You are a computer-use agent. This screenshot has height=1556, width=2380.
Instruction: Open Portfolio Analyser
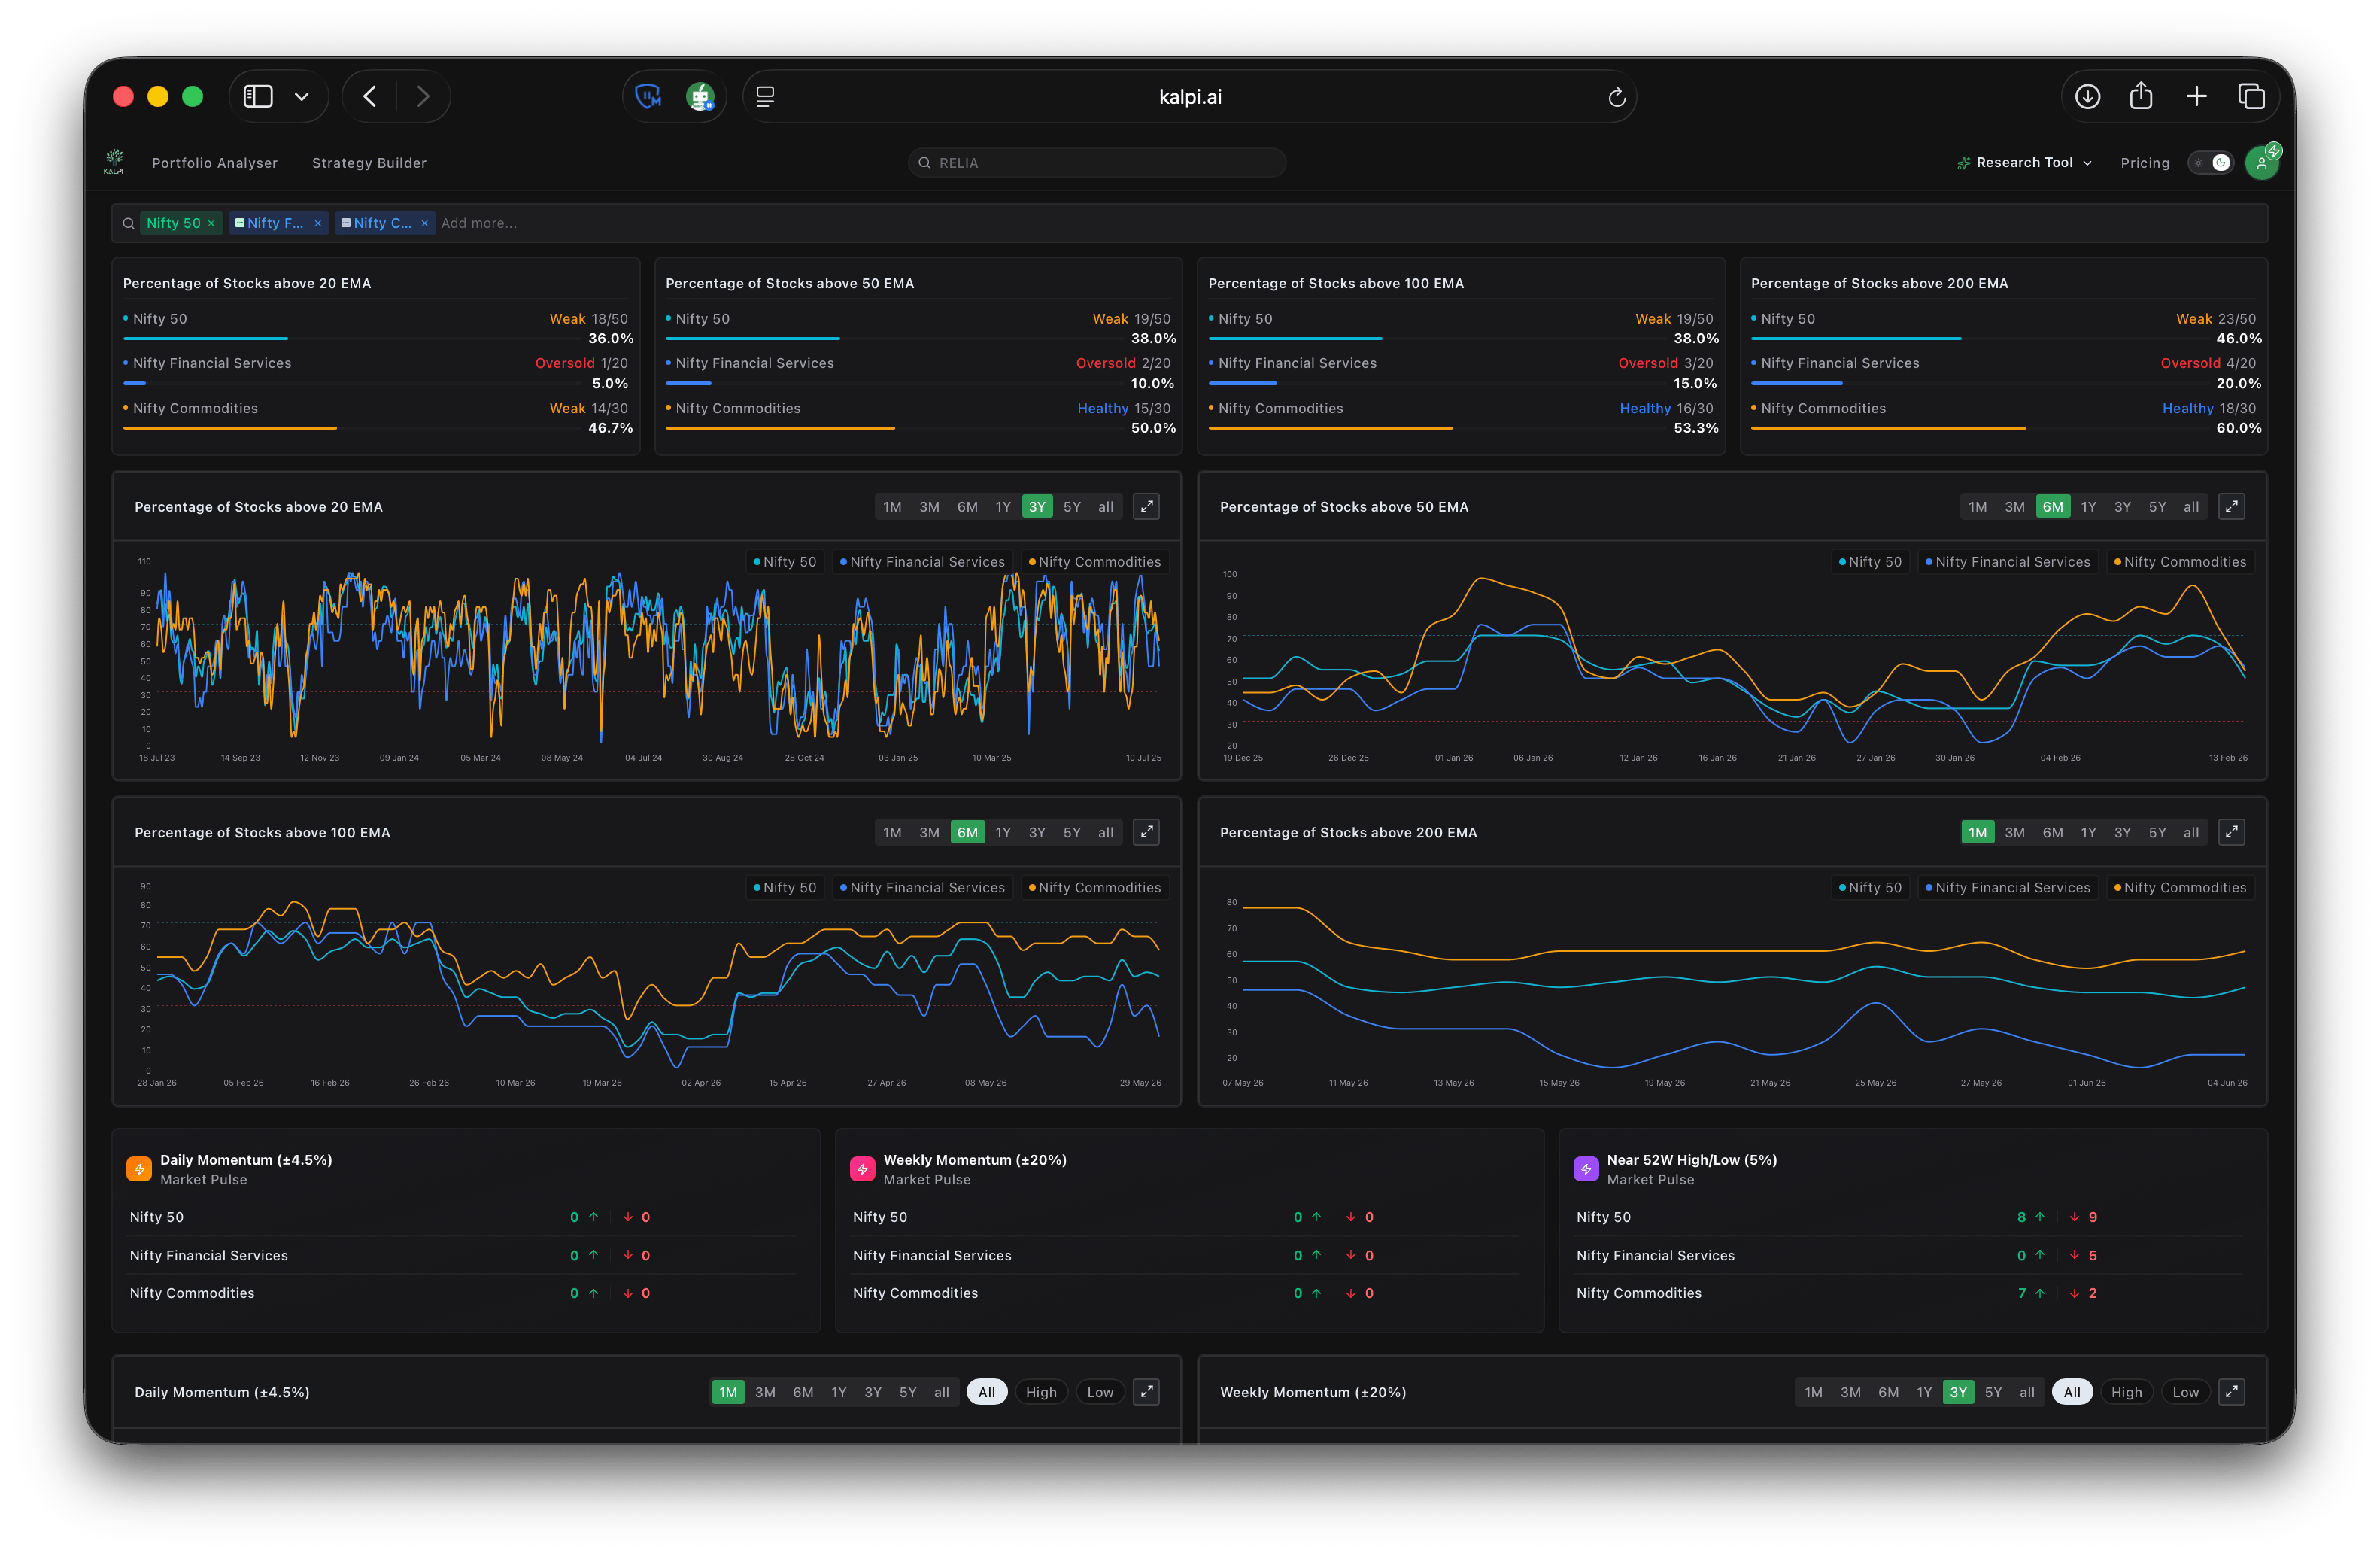tap(215, 163)
